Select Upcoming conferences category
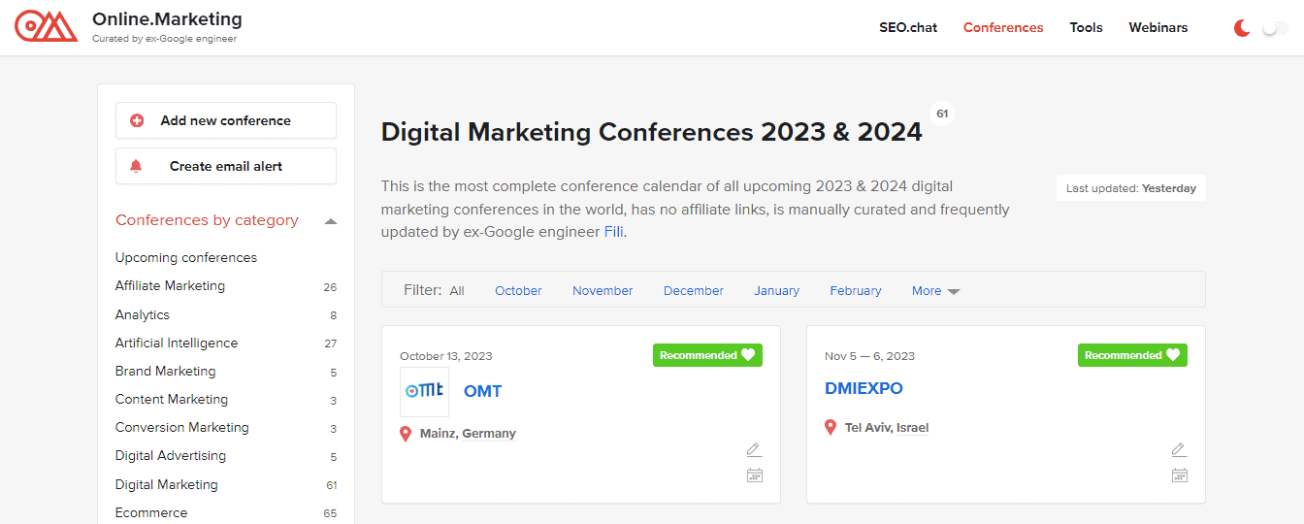This screenshot has height=524, width=1304. [x=186, y=258]
